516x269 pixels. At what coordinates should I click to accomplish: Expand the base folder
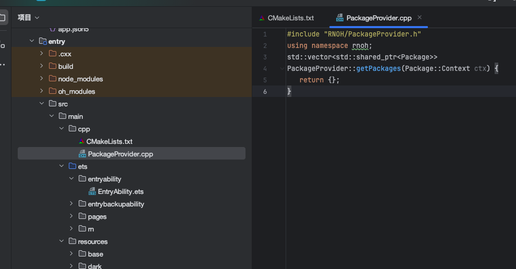click(x=71, y=253)
